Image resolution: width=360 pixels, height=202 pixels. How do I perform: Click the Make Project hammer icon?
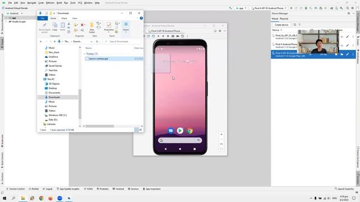click(x=230, y=8)
